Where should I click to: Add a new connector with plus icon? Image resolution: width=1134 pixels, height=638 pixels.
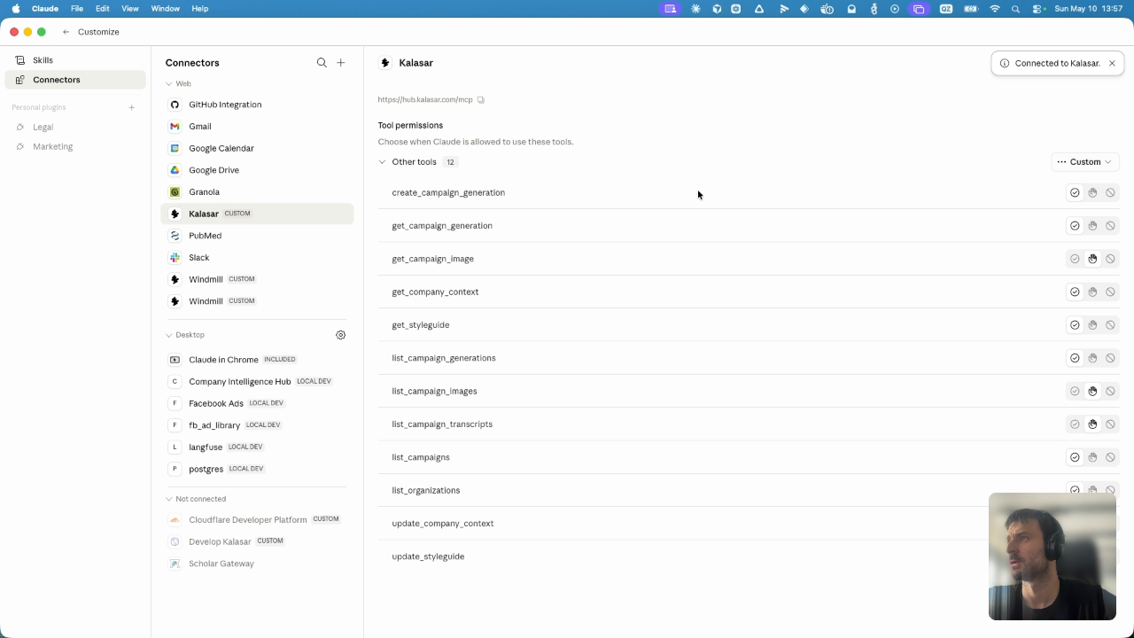341,63
